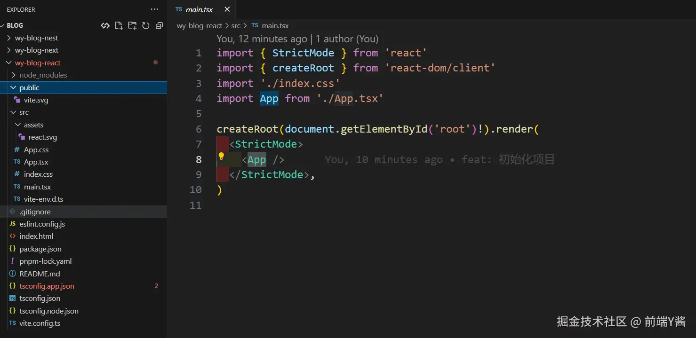Click the braces icon of tsconfig.node.json
The height and width of the screenshot is (338, 696).
pyautogui.click(x=12, y=311)
